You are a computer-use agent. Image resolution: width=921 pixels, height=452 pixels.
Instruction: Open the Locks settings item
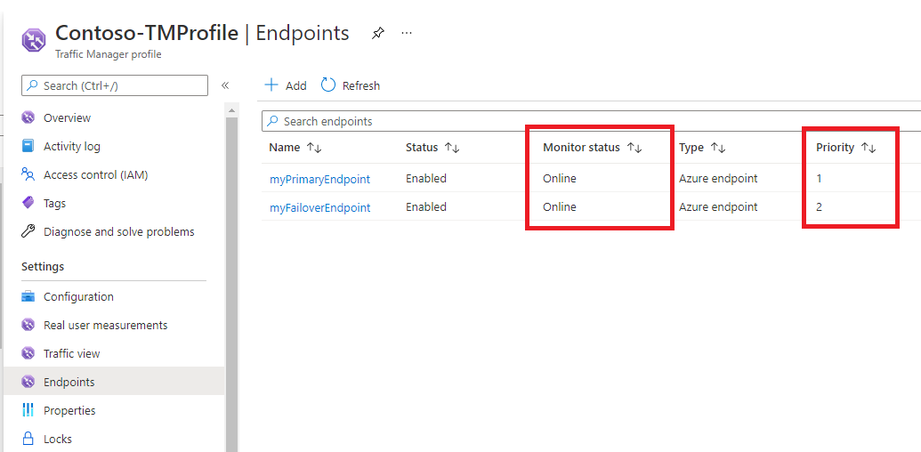click(x=57, y=439)
